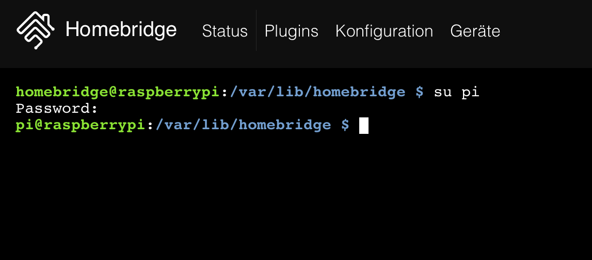Click the colon after homebridge@raspberrypi
592x260 pixels.
(x=225, y=93)
